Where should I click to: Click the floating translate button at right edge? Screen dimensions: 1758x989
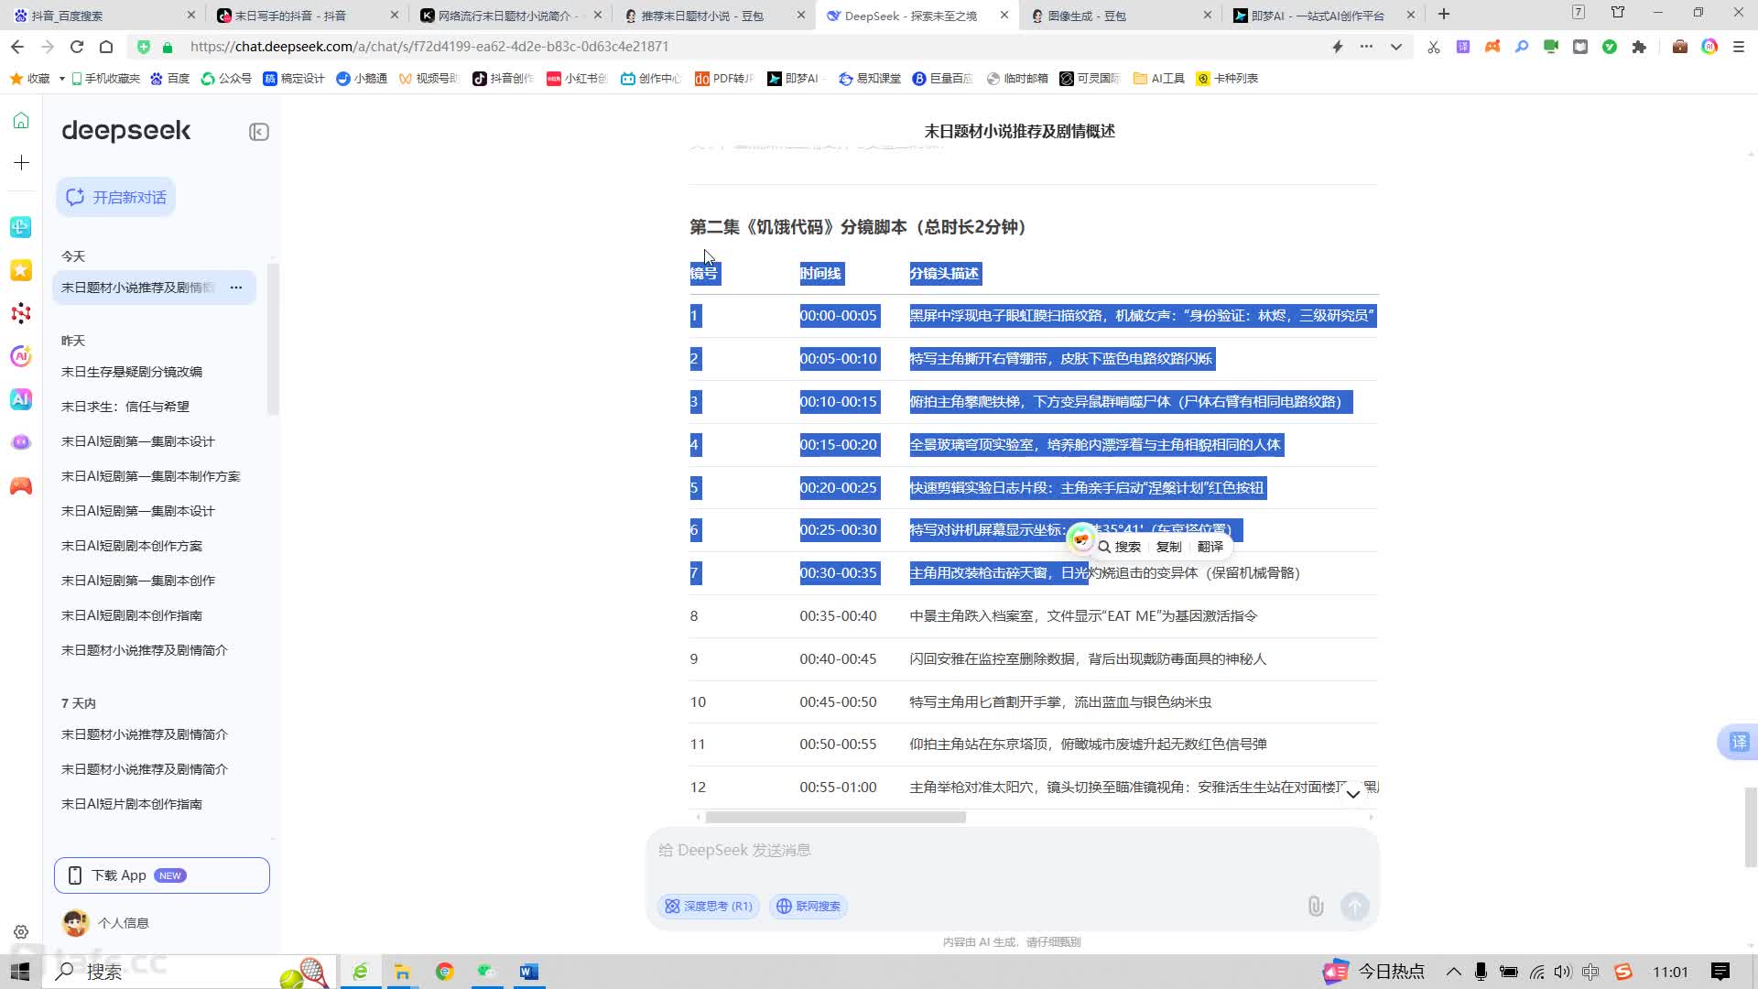1738,742
